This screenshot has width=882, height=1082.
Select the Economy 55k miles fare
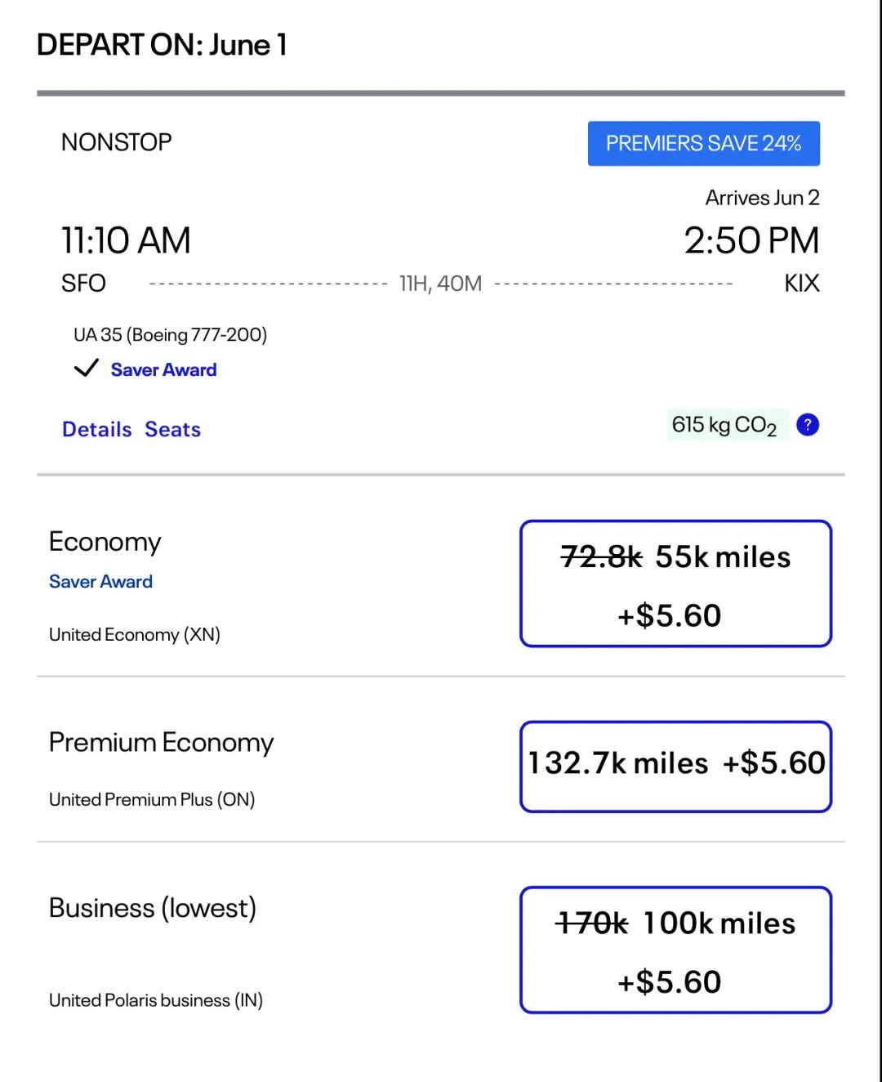click(x=675, y=583)
